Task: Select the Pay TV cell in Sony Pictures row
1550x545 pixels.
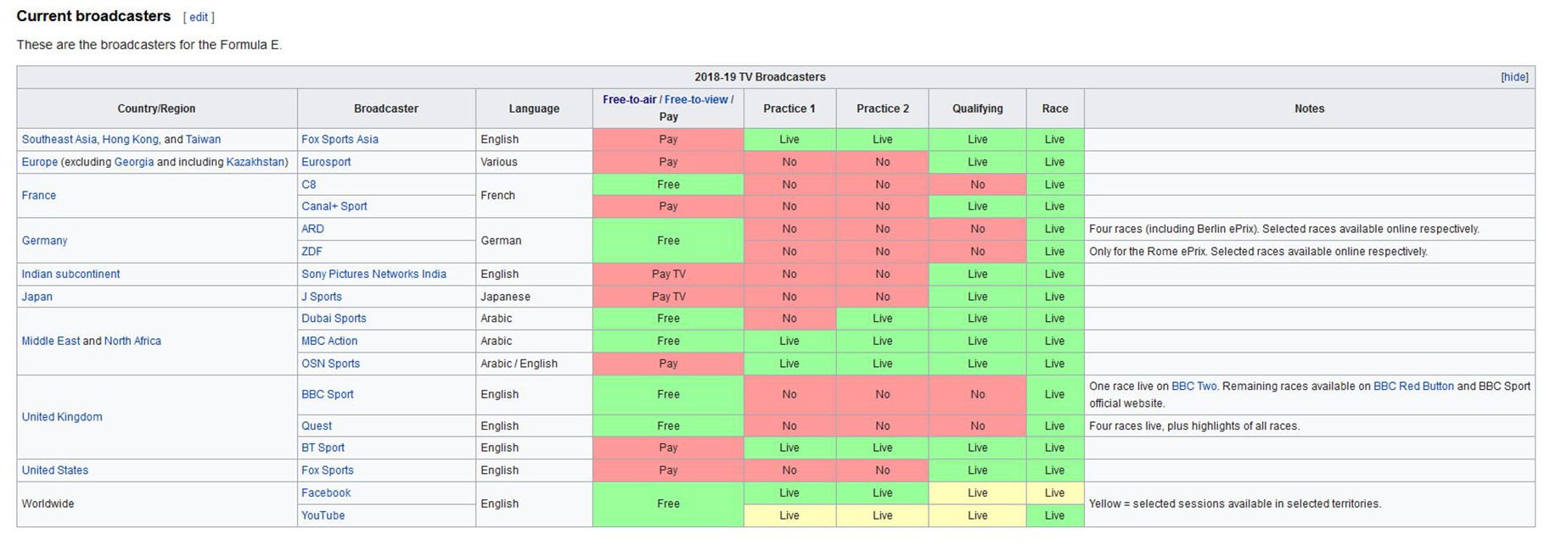Action: [x=668, y=275]
